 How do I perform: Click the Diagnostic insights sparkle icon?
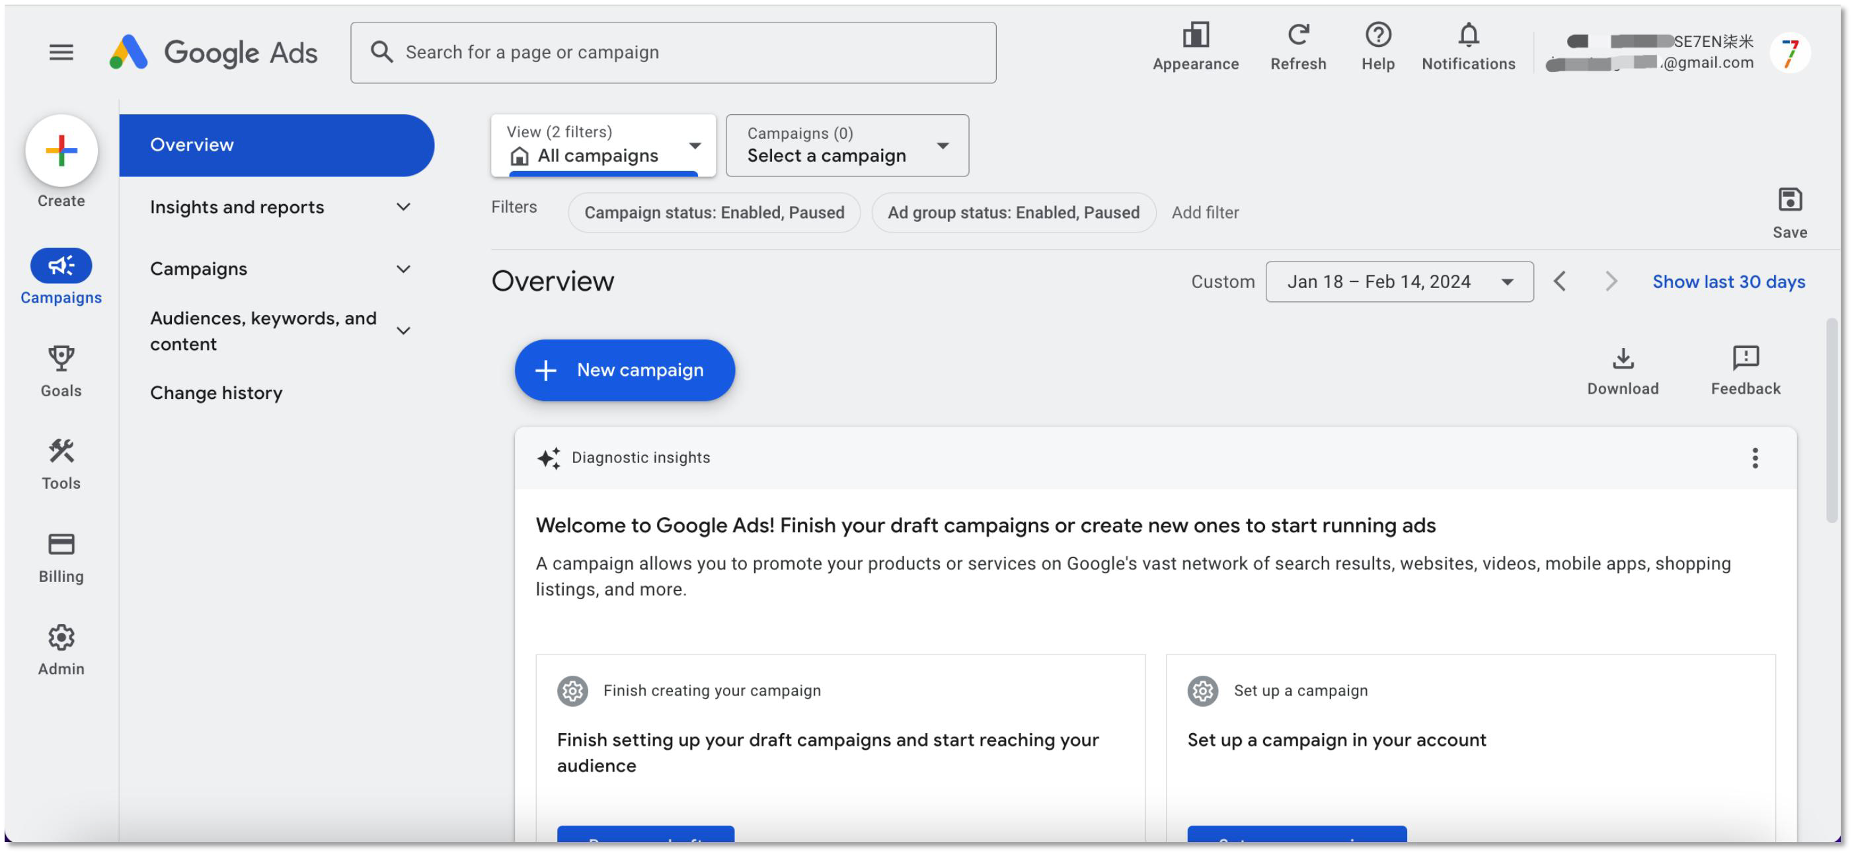[x=549, y=458]
